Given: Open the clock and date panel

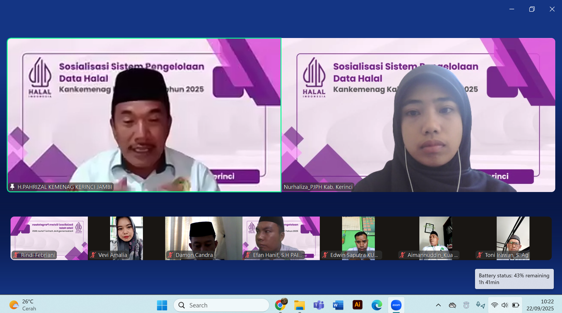Looking at the screenshot, I should (540, 305).
